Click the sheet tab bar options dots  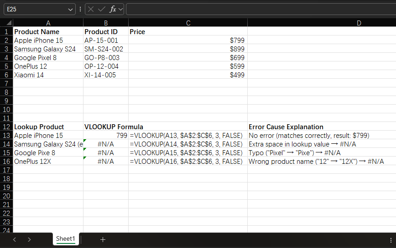[391, 240]
